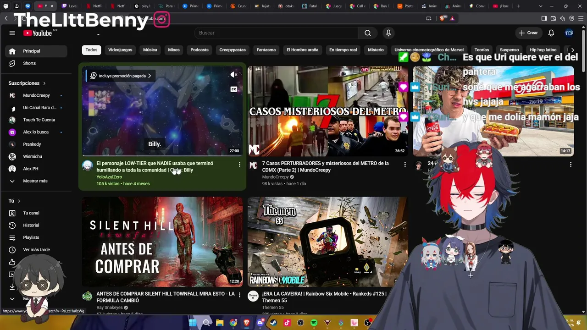Toggle subtitles on the Billy video preview
The width and height of the screenshot is (587, 330).
234,89
